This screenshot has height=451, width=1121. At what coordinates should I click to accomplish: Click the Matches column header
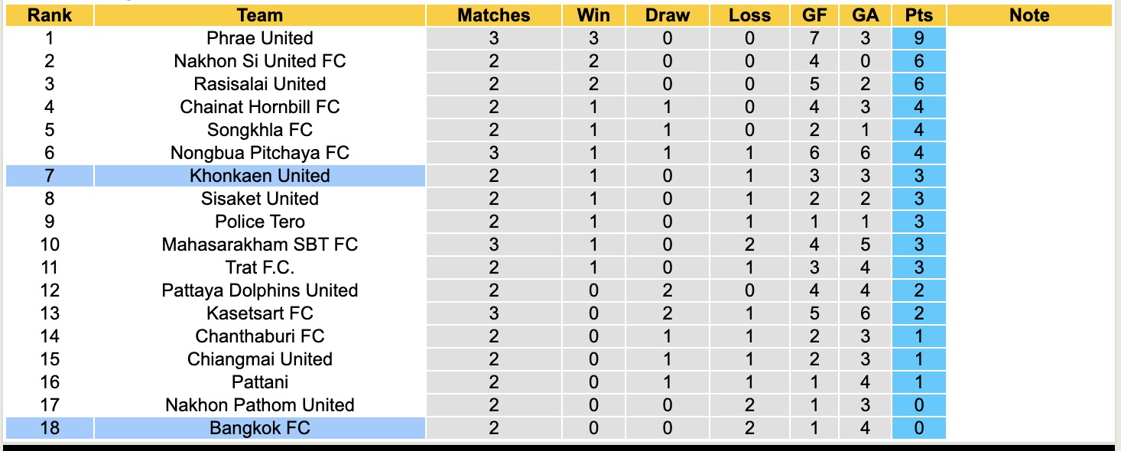coord(493,15)
